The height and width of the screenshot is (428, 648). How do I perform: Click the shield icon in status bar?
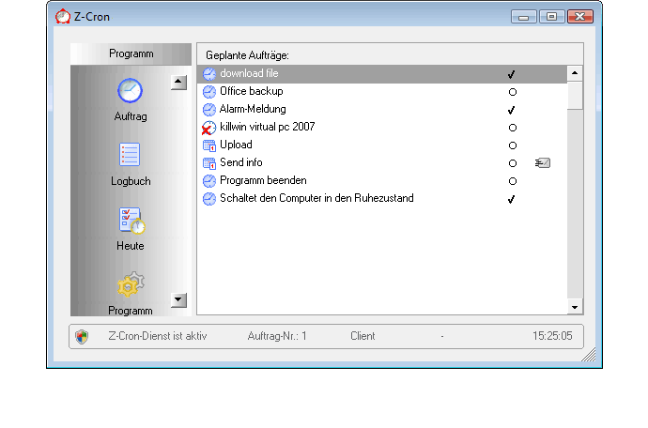pos(82,337)
